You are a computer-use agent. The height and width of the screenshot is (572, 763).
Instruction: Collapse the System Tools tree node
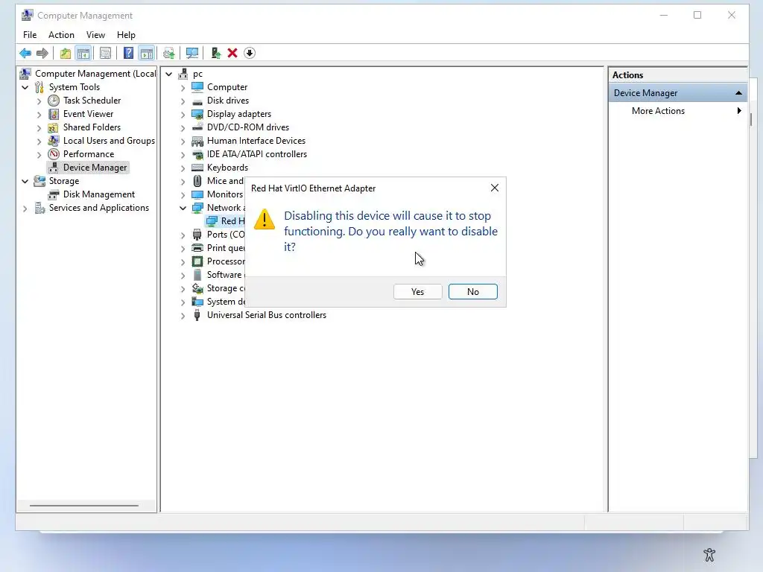click(25, 88)
